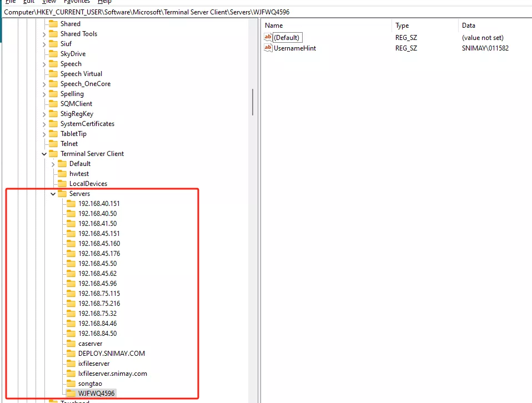Click the string value icon for UsernameHint
The image size is (532, 403).
pyautogui.click(x=268, y=48)
